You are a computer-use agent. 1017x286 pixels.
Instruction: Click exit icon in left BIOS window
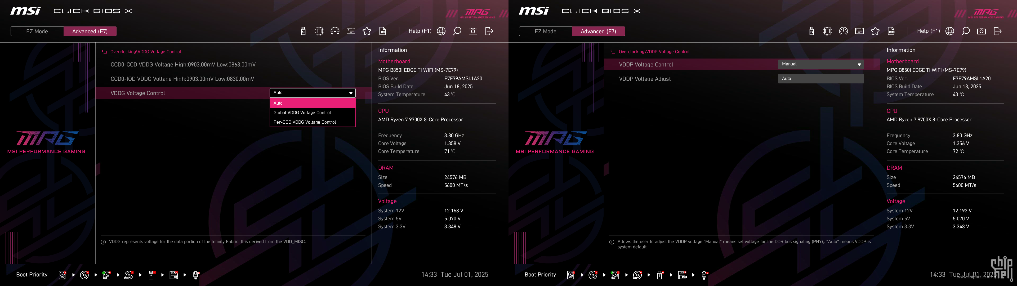pyautogui.click(x=489, y=31)
